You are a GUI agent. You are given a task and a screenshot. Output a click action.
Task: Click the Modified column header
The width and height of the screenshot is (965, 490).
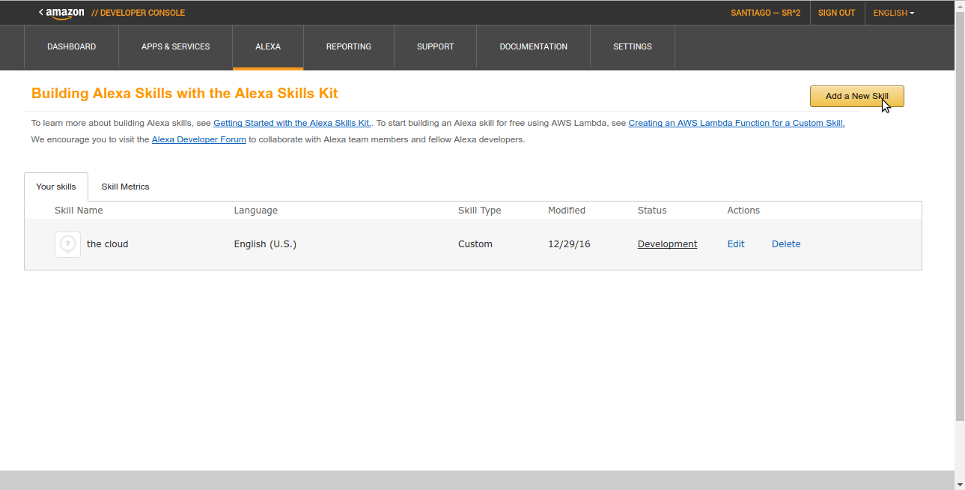tap(567, 211)
